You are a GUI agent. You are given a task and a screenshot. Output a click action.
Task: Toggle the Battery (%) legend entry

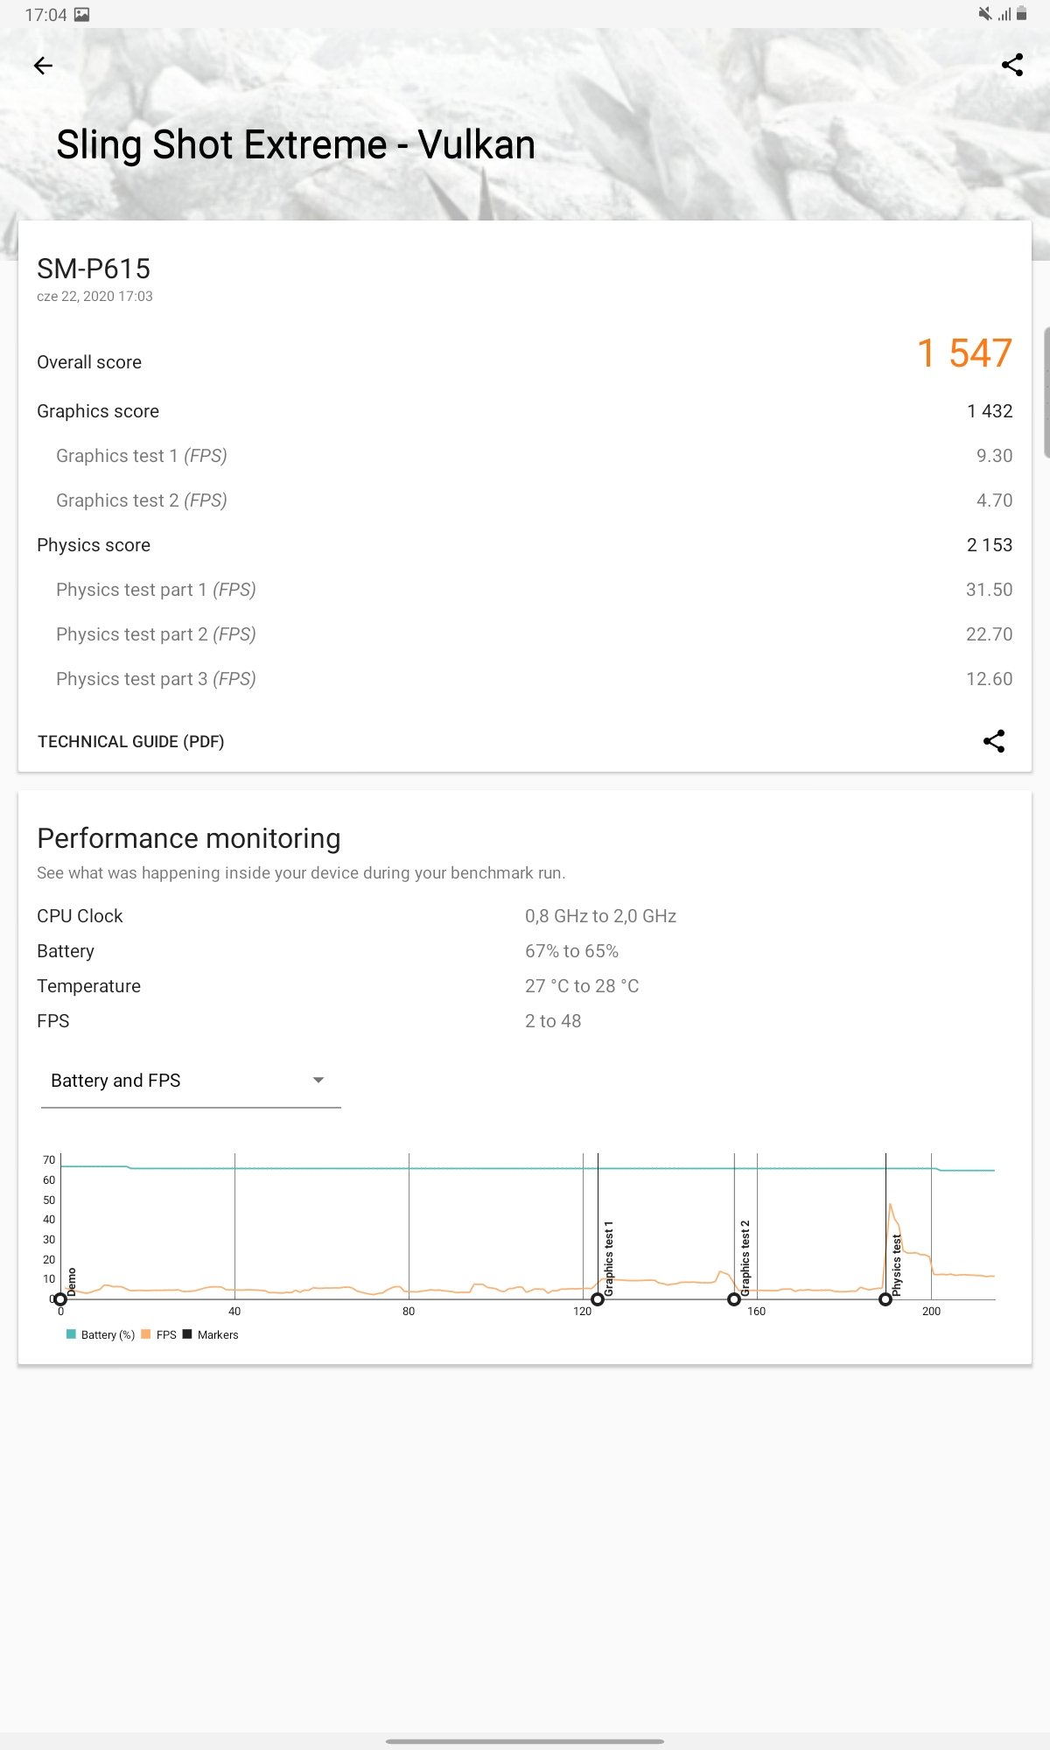[x=101, y=1334]
